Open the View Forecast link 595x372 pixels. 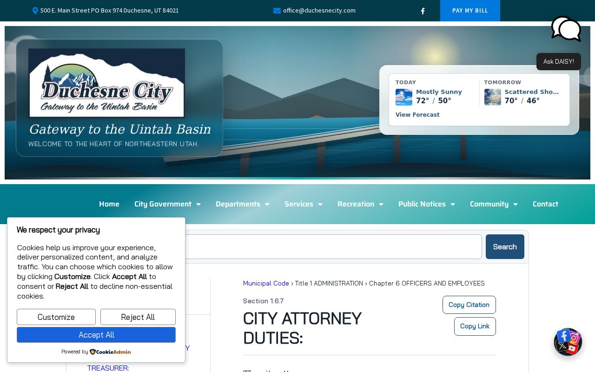[x=417, y=115]
